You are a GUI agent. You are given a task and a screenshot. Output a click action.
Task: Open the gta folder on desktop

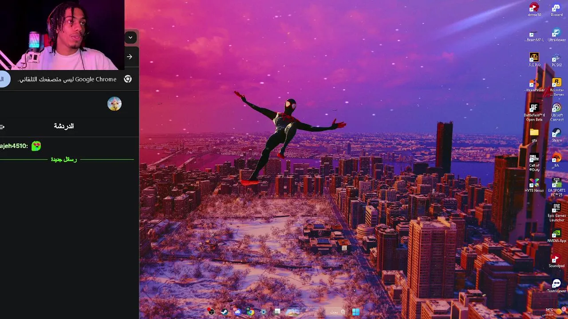point(534,136)
